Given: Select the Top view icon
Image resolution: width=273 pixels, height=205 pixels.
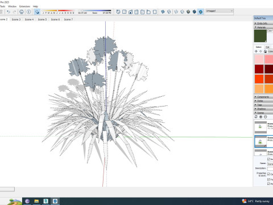Looking at the screenshot, I should (x=125, y=12).
